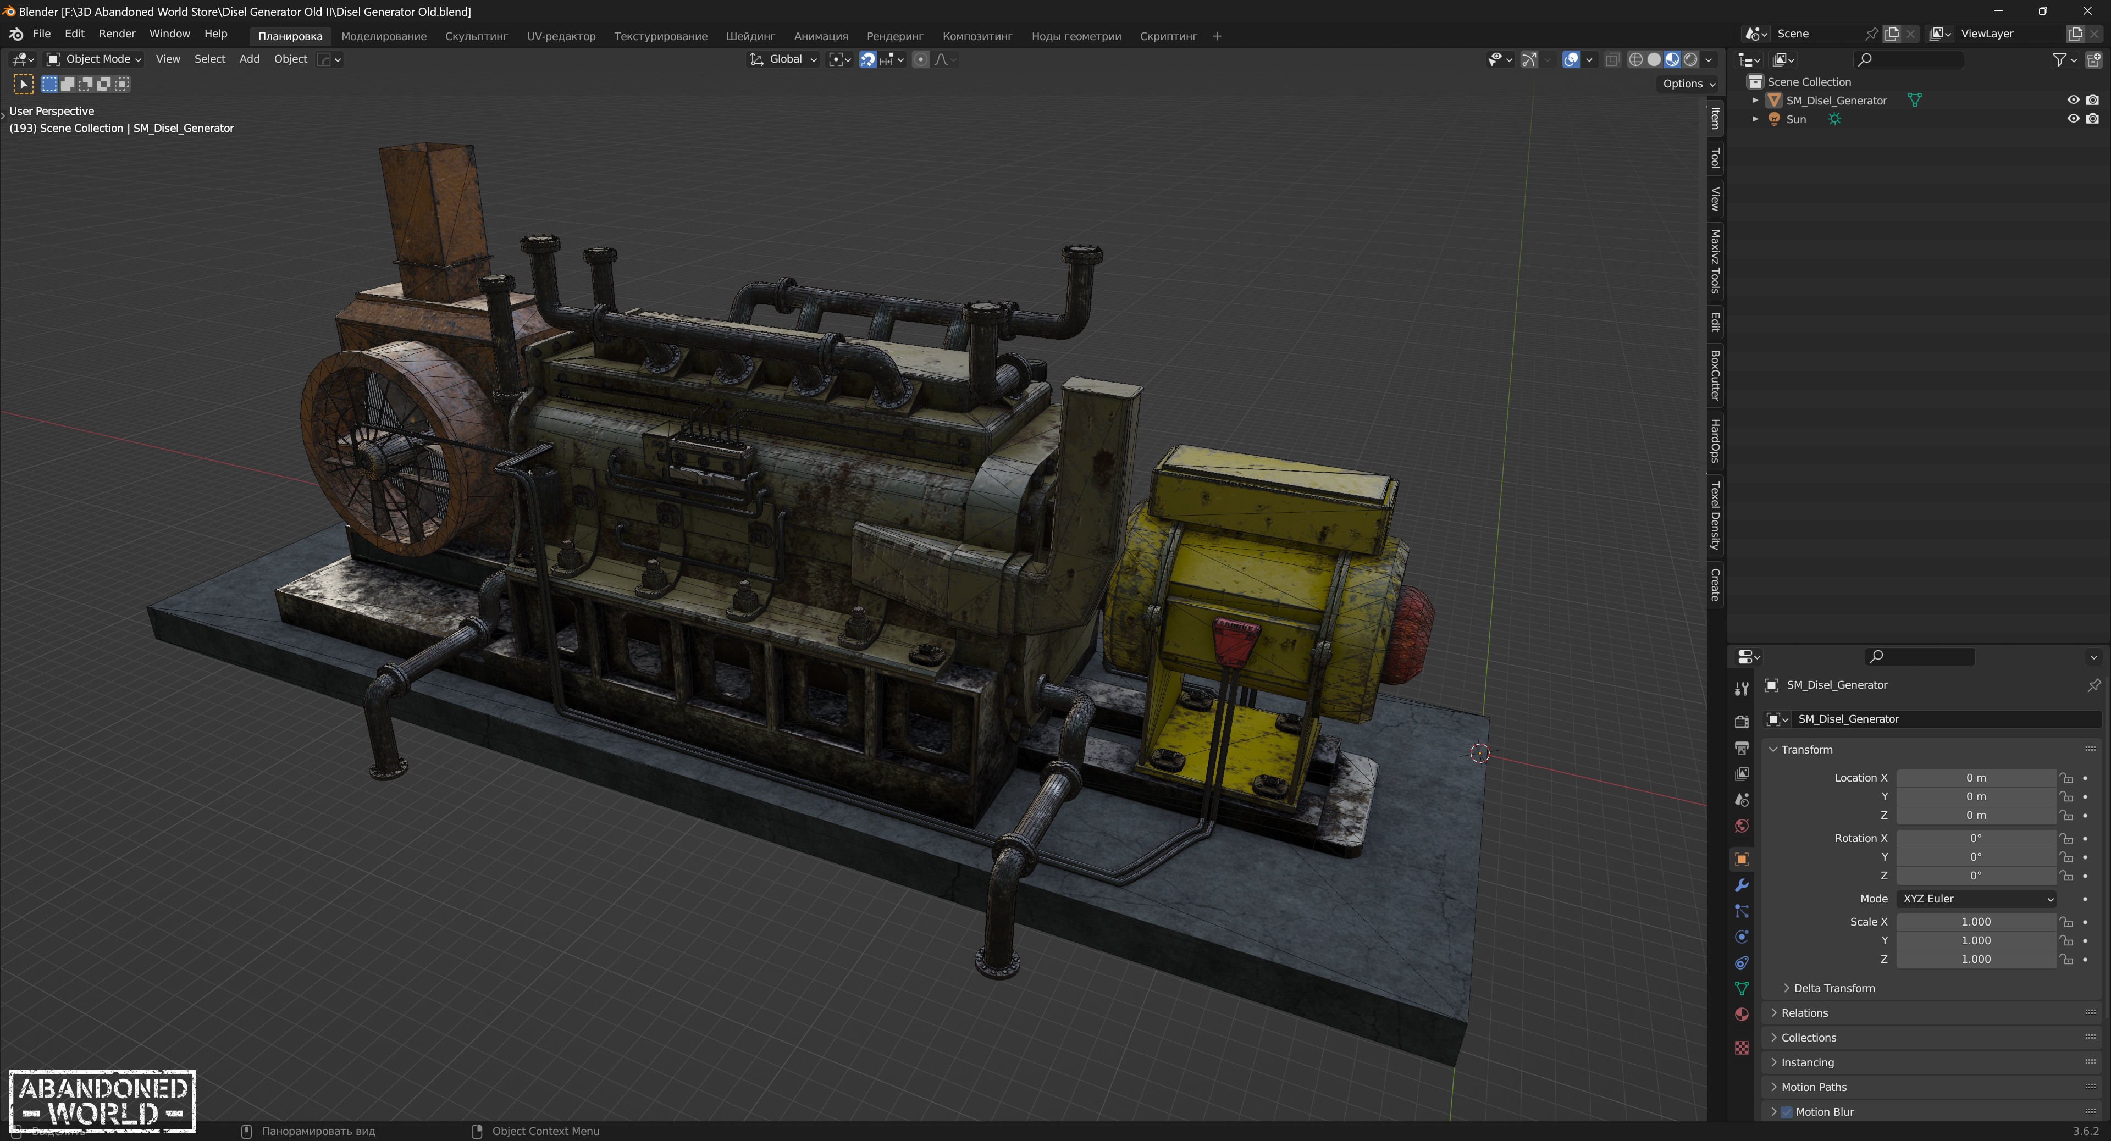Click the Scale X value field
The width and height of the screenshot is (2111, 1141).
point(1976,922)
